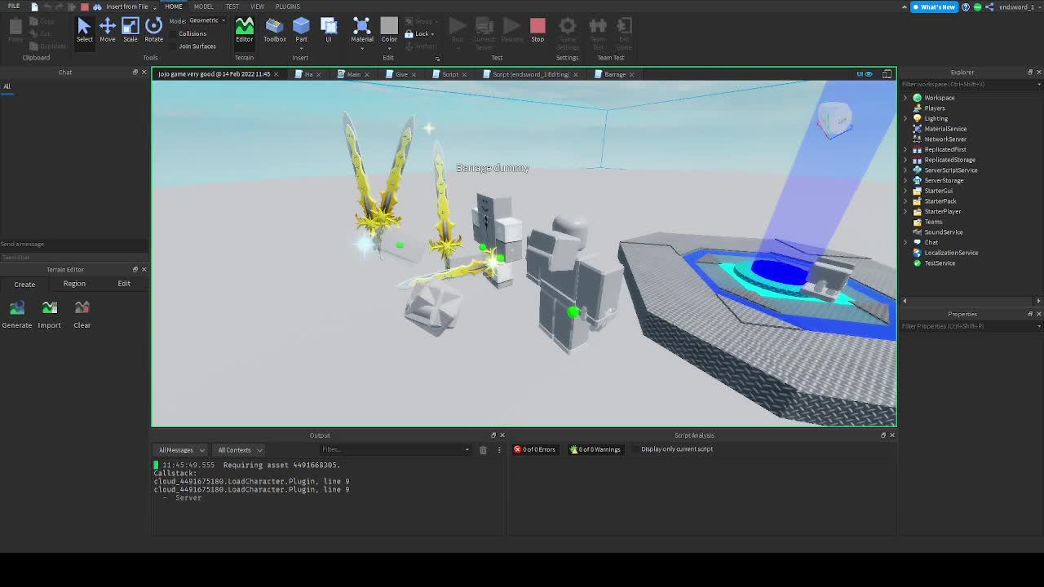Image resolution: width=1044 pixels, height=587 pixels.
Task: Undock the Explorer panel
Action: tap(1029, 73)
